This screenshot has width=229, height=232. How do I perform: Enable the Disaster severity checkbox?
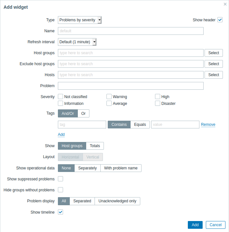tap(158, 103)
